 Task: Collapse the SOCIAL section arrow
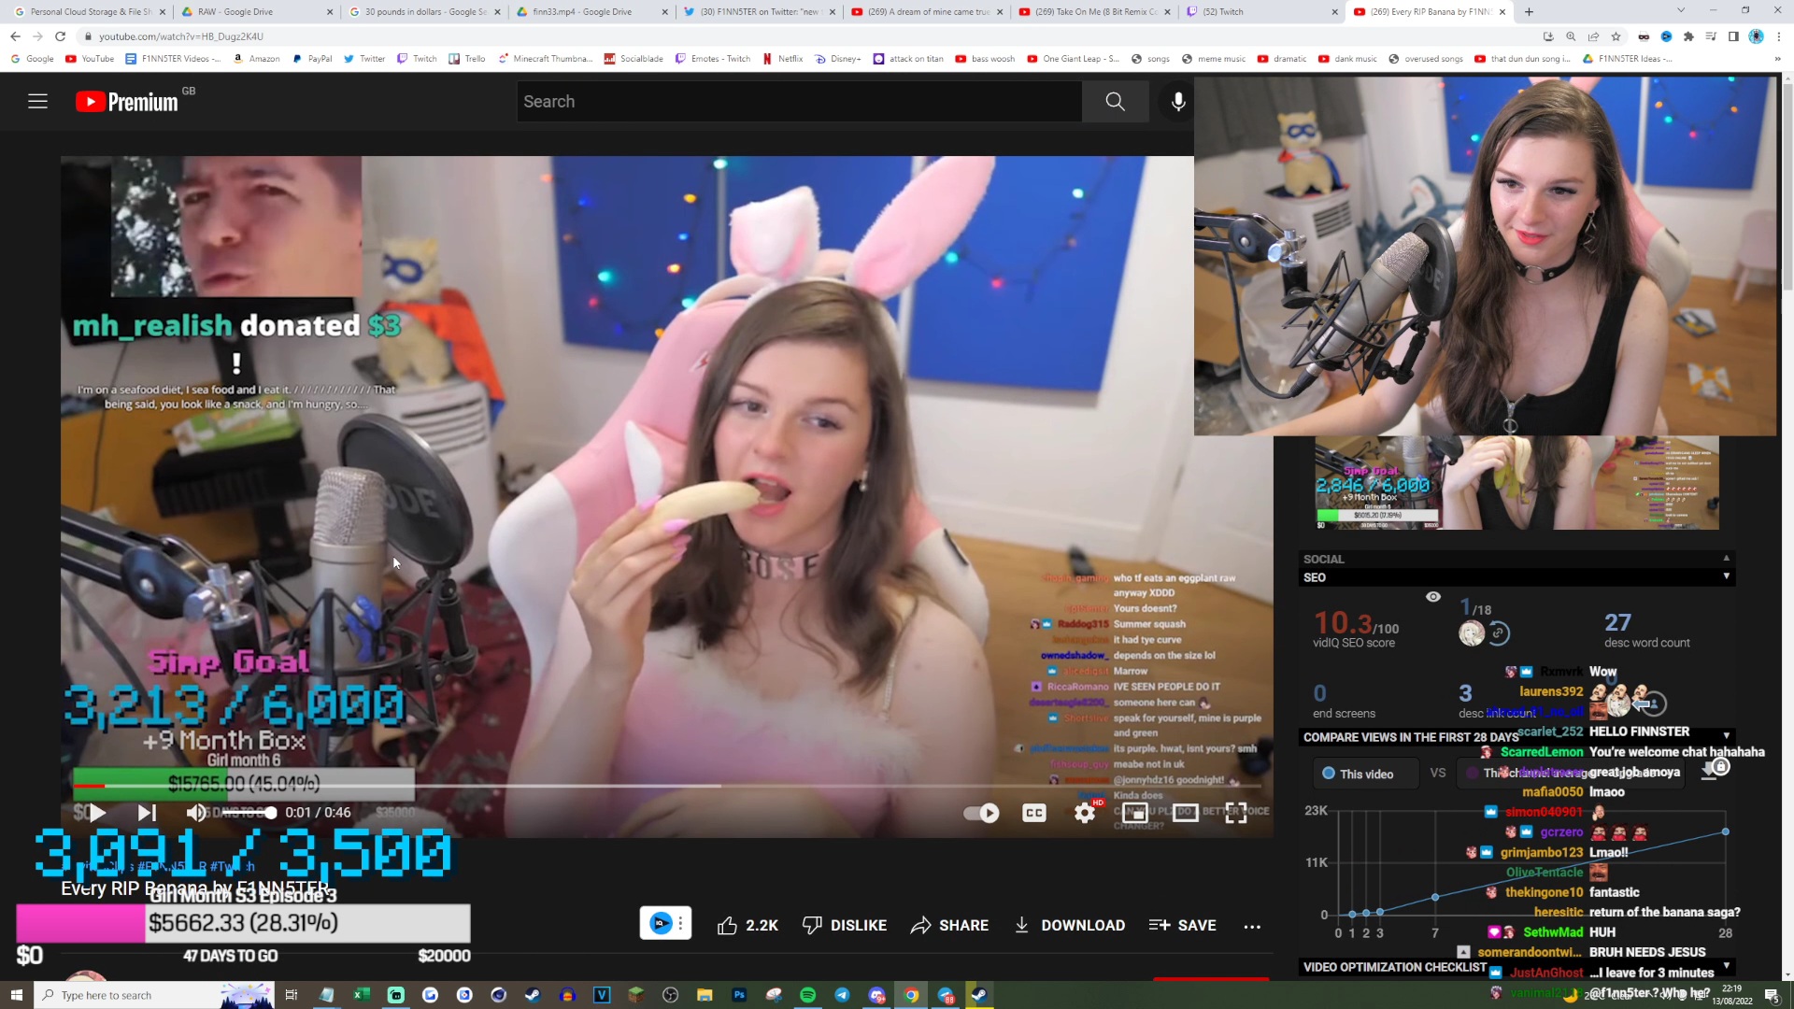pos(1726,559)
